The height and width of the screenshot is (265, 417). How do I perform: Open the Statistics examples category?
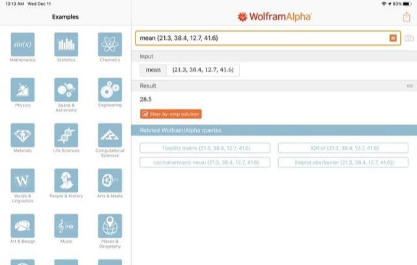(x=66, y=44)
